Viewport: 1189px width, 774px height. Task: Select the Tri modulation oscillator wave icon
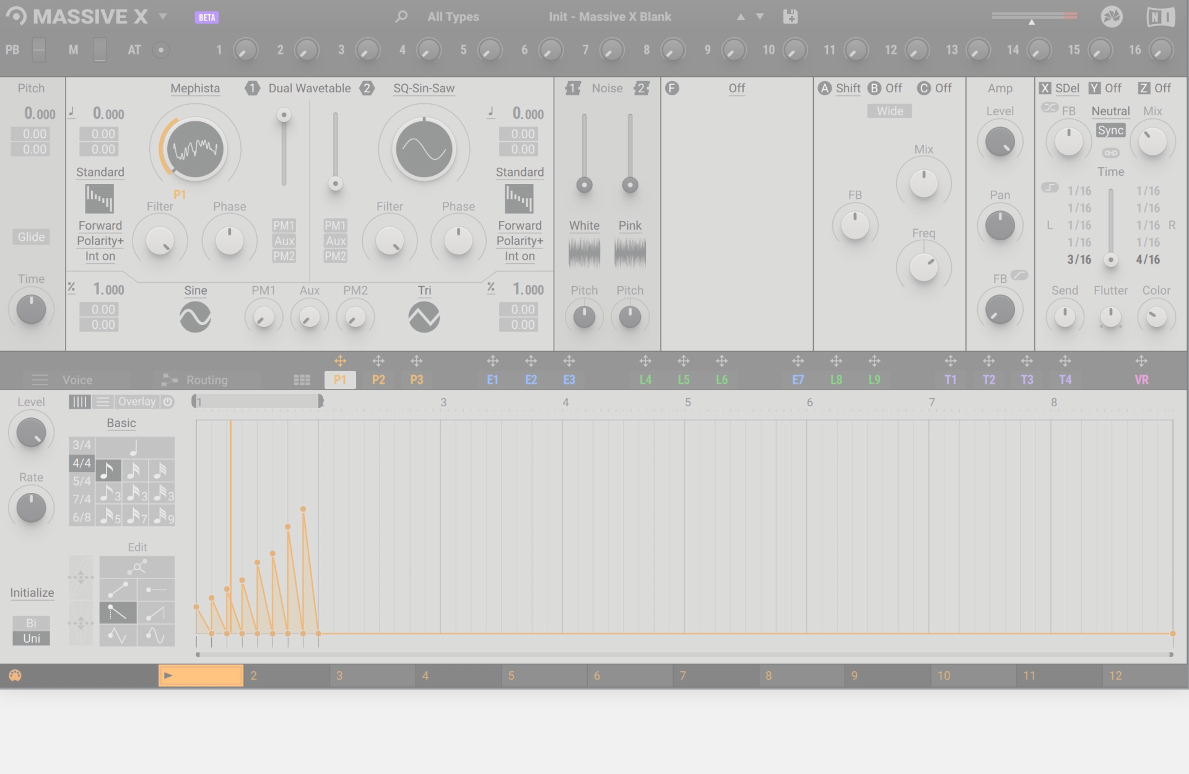[x=424, y=317]
